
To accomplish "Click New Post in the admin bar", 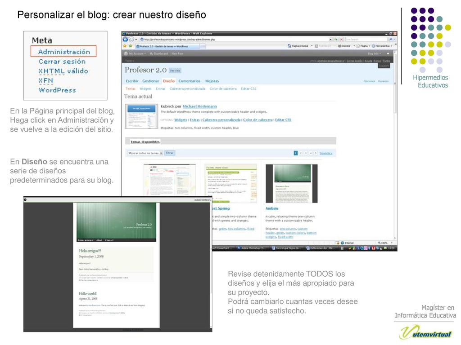I will (177, 54).
